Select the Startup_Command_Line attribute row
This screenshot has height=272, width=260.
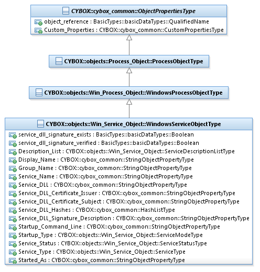pos(114,226)
